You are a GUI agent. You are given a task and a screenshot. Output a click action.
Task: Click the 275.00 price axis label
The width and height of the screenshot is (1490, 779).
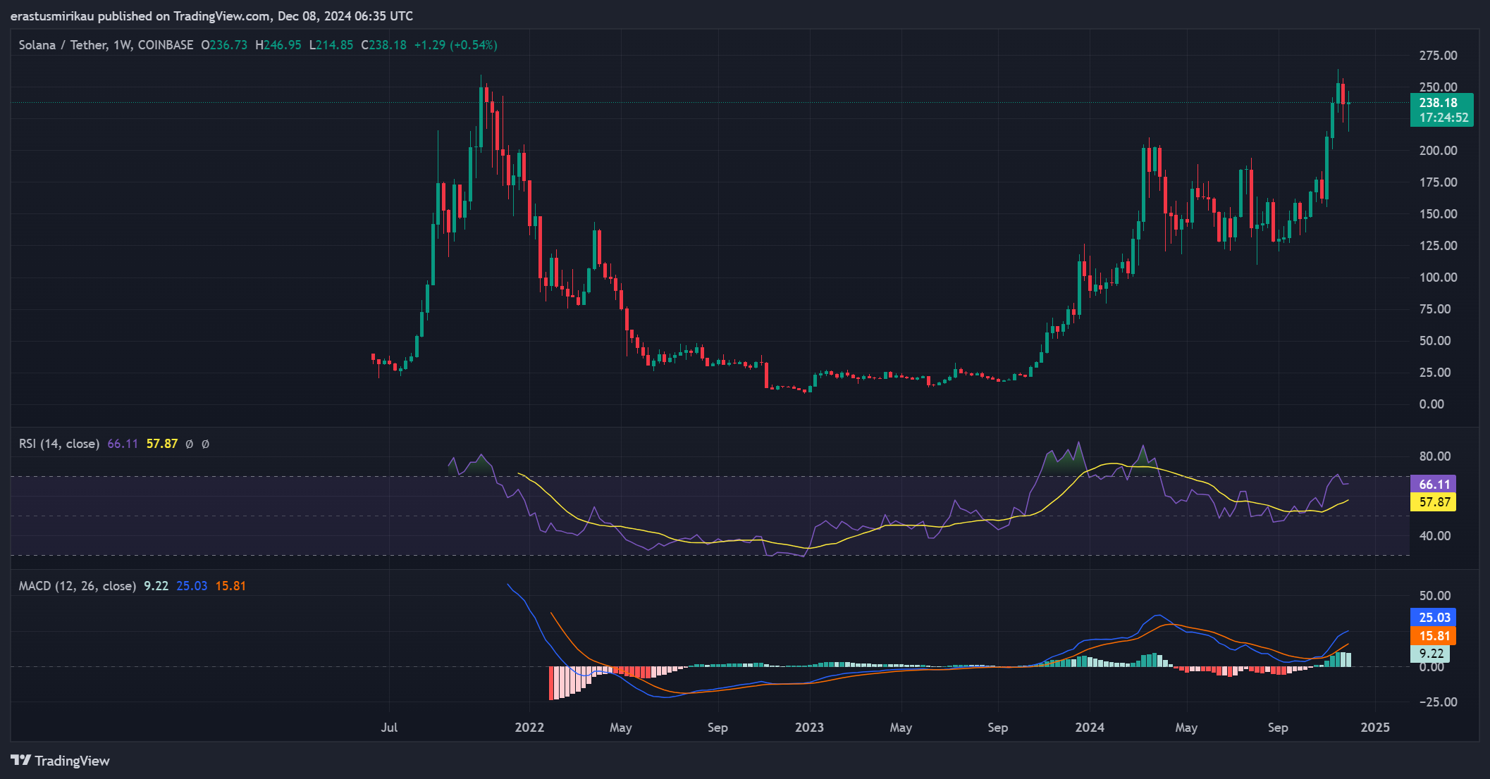(x=1438, y=56)
